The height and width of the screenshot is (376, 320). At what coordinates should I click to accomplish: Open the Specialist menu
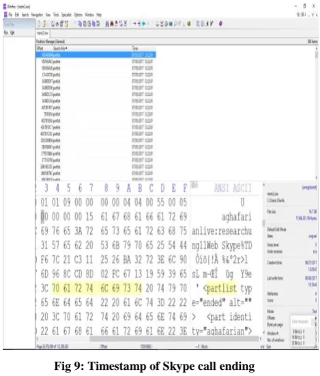click(66, 15)
